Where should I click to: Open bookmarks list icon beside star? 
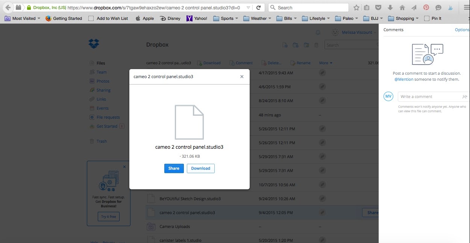point(367,8)
